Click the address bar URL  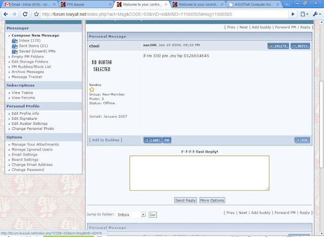[x=137, y=14]
